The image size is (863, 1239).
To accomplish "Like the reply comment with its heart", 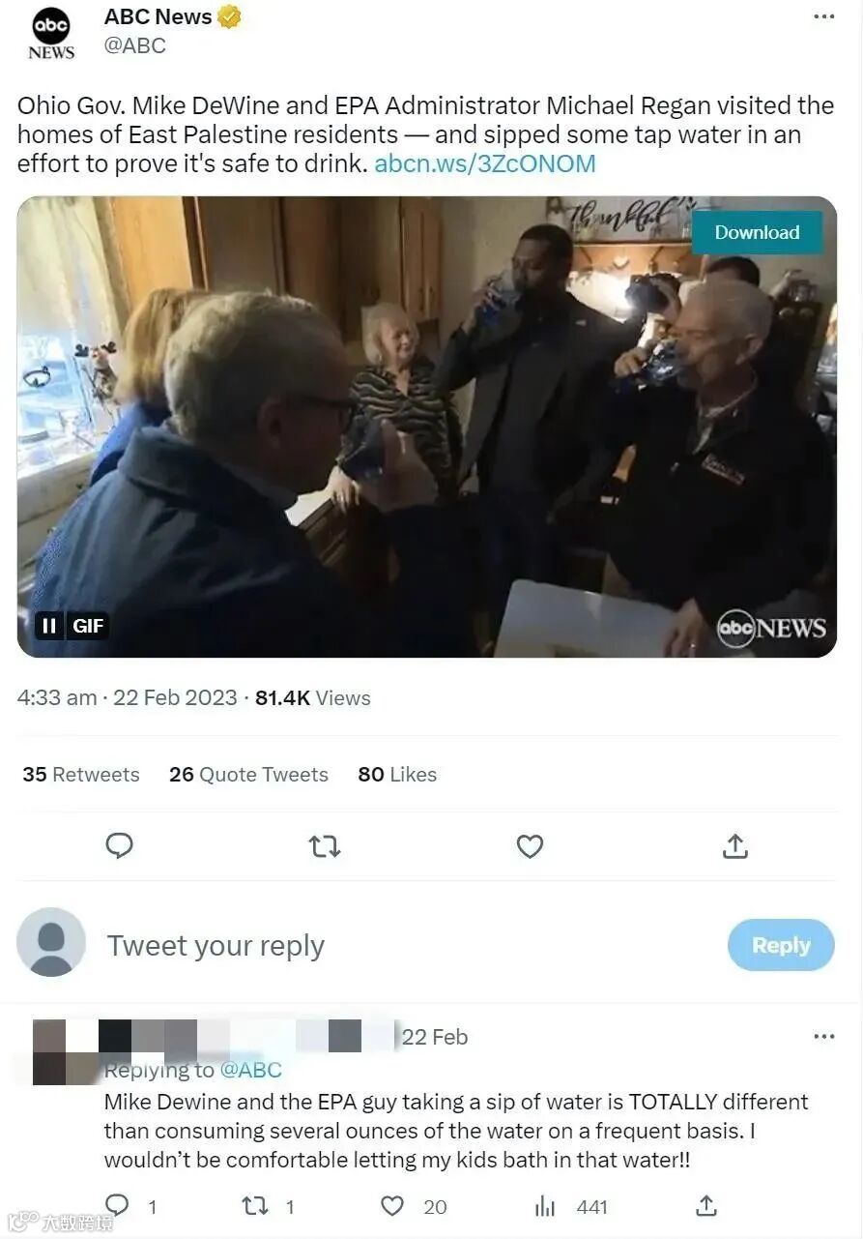I will 391,1206.
